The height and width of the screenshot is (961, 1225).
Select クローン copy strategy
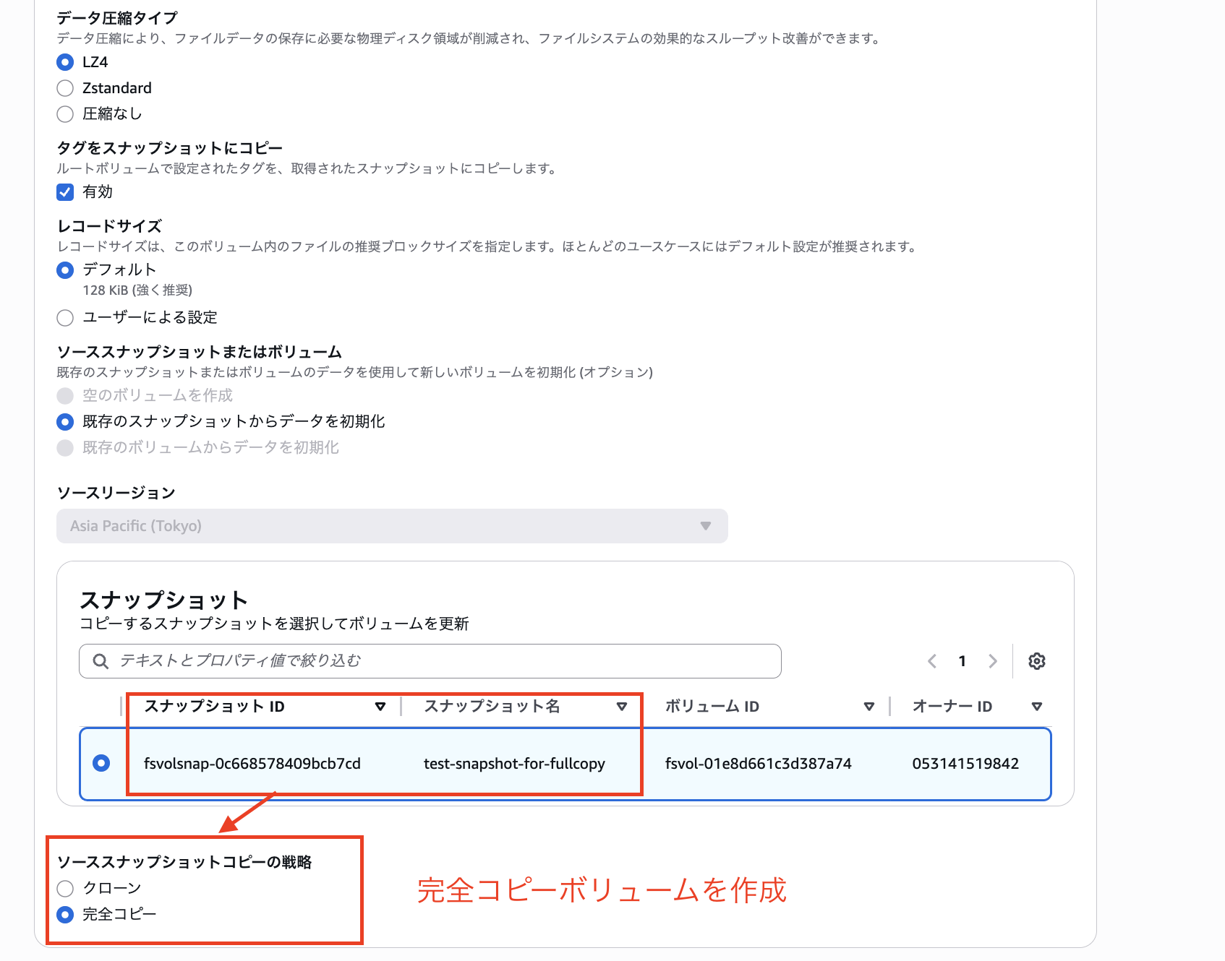click(x=65, y=889)
